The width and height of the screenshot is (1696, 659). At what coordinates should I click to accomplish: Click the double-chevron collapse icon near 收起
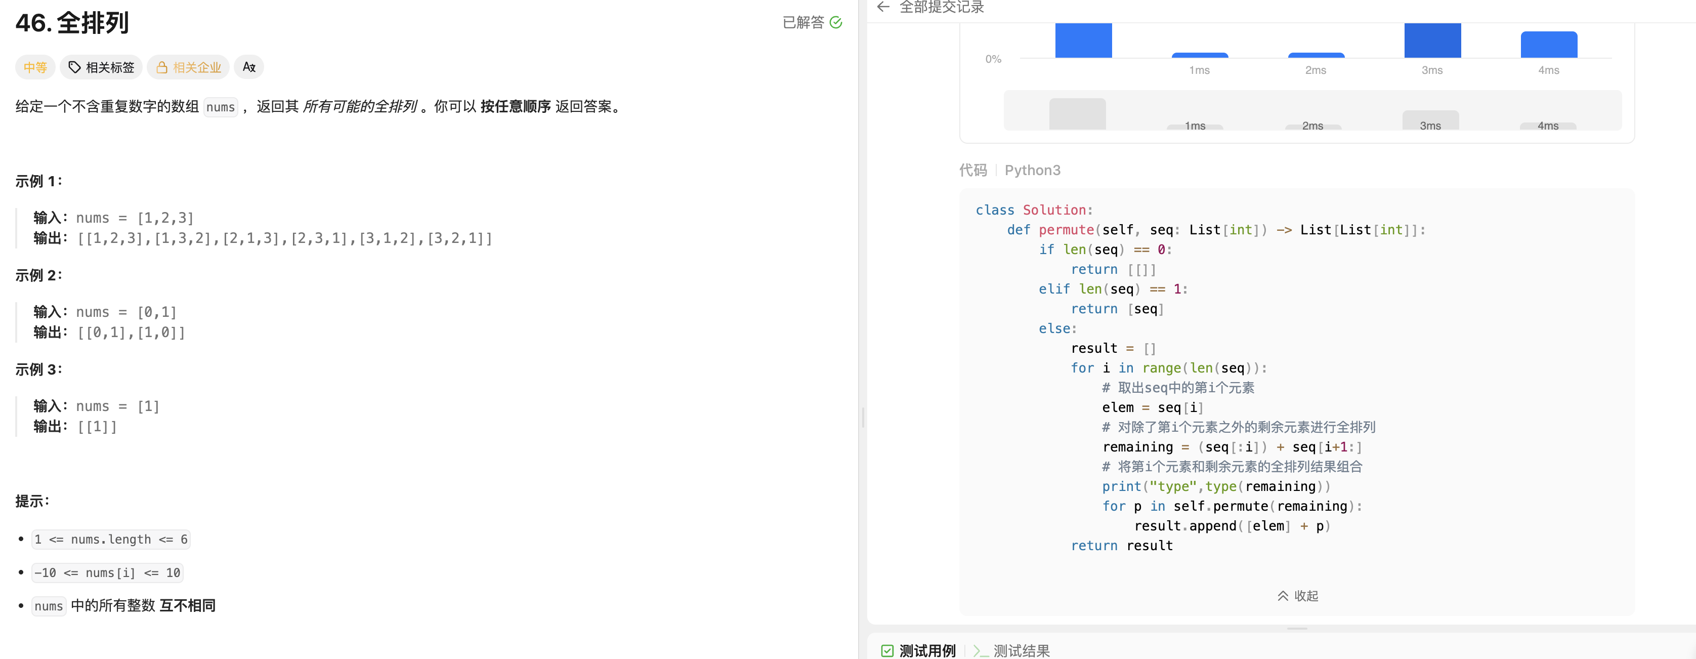point(1283,596)
